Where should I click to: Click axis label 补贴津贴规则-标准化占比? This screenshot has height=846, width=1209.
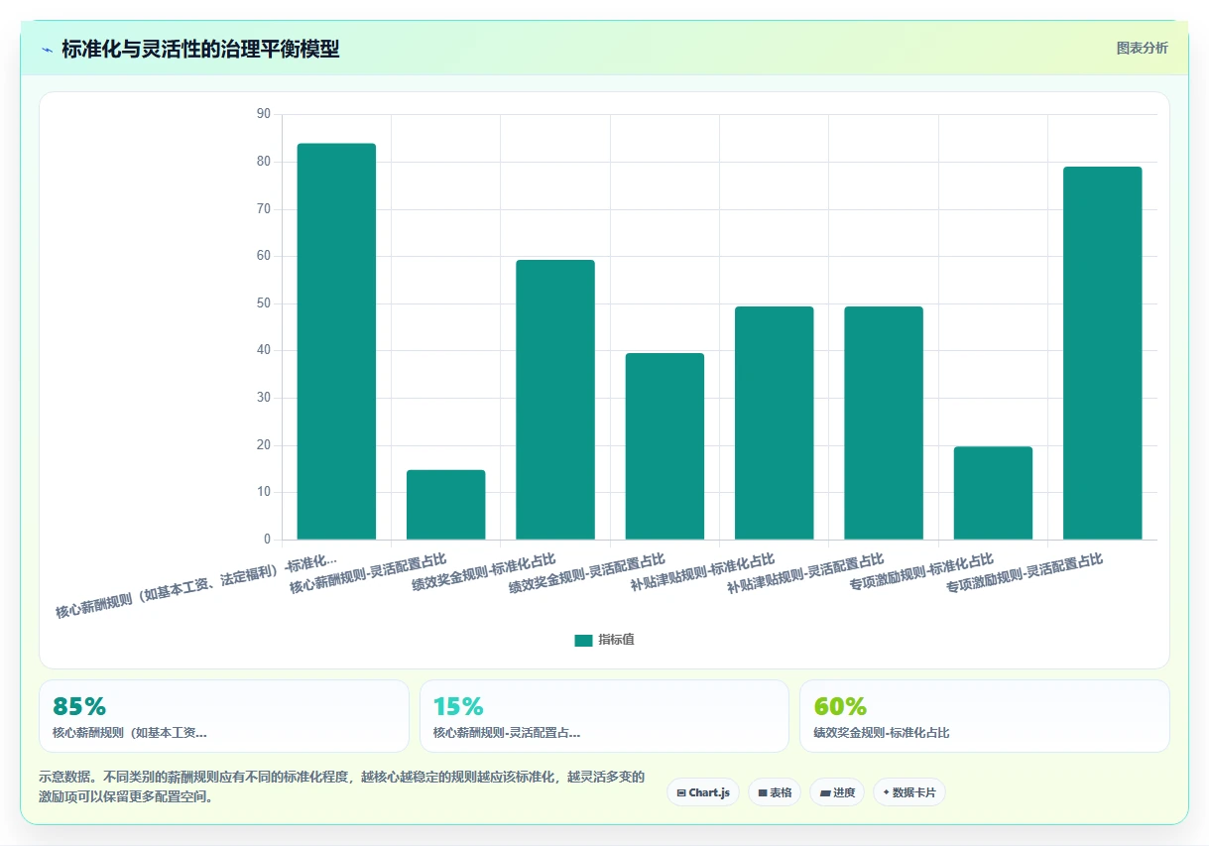tap(702, 573)
